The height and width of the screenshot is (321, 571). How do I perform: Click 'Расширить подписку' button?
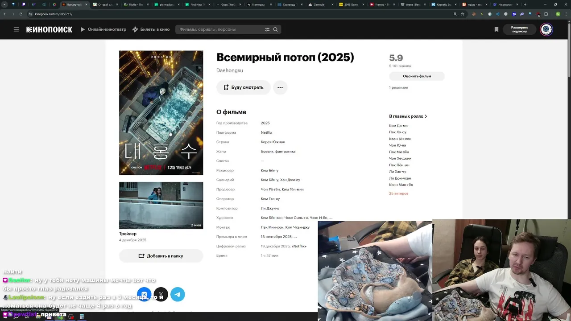click(519, 29)
